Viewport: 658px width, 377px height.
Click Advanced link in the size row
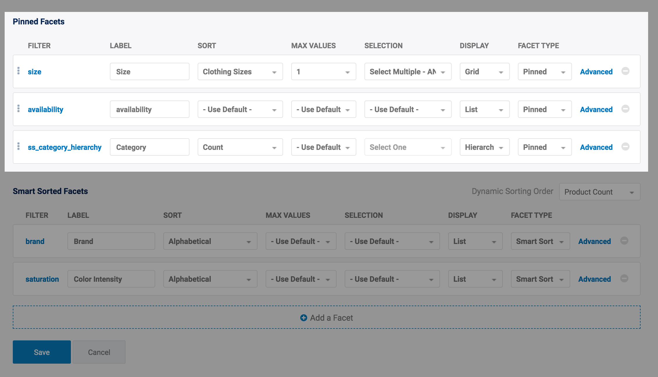tap(596, 72)
